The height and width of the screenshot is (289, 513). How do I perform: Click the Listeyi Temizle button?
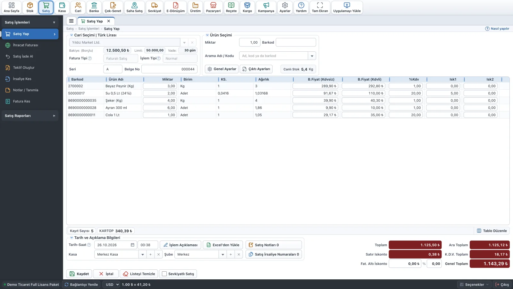pos(139,274)
